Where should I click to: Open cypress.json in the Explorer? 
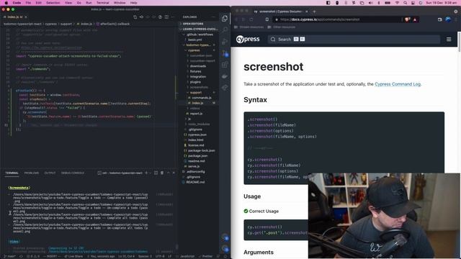point(197,135)
